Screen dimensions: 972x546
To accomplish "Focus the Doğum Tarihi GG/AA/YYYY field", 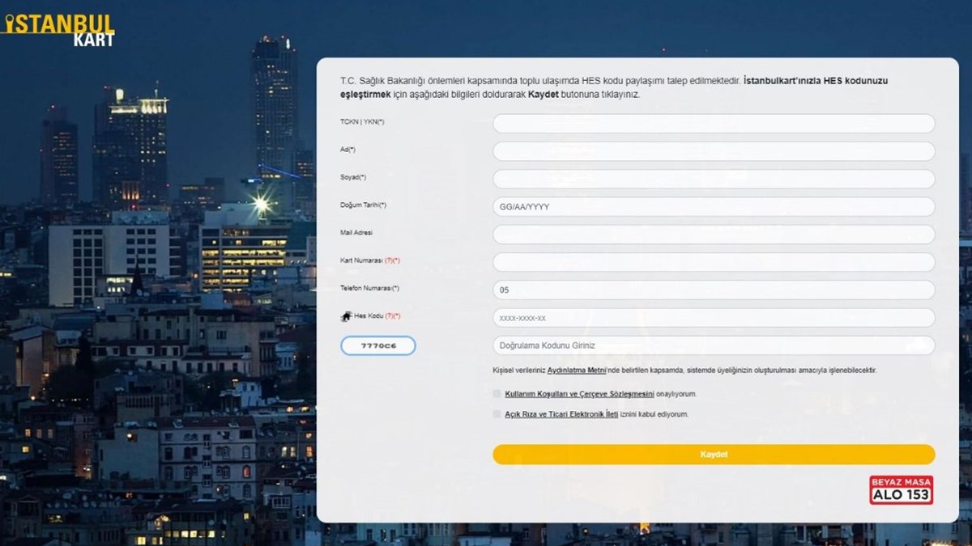I will tap(714, 207).
